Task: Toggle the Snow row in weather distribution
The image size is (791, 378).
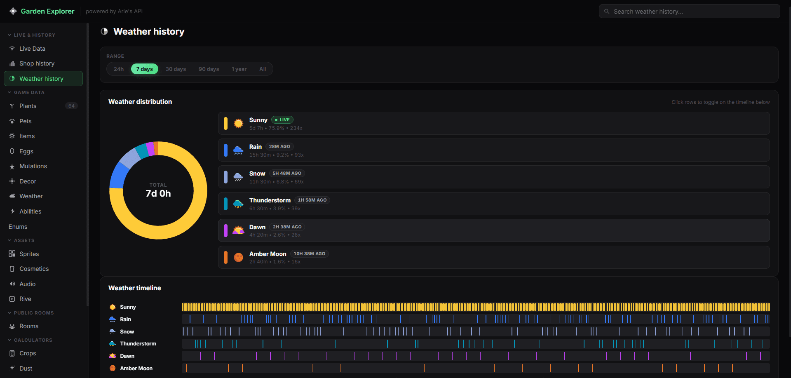Action: pos(494,177)
